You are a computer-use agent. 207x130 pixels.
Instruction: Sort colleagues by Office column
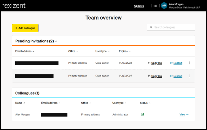(86, 103)
